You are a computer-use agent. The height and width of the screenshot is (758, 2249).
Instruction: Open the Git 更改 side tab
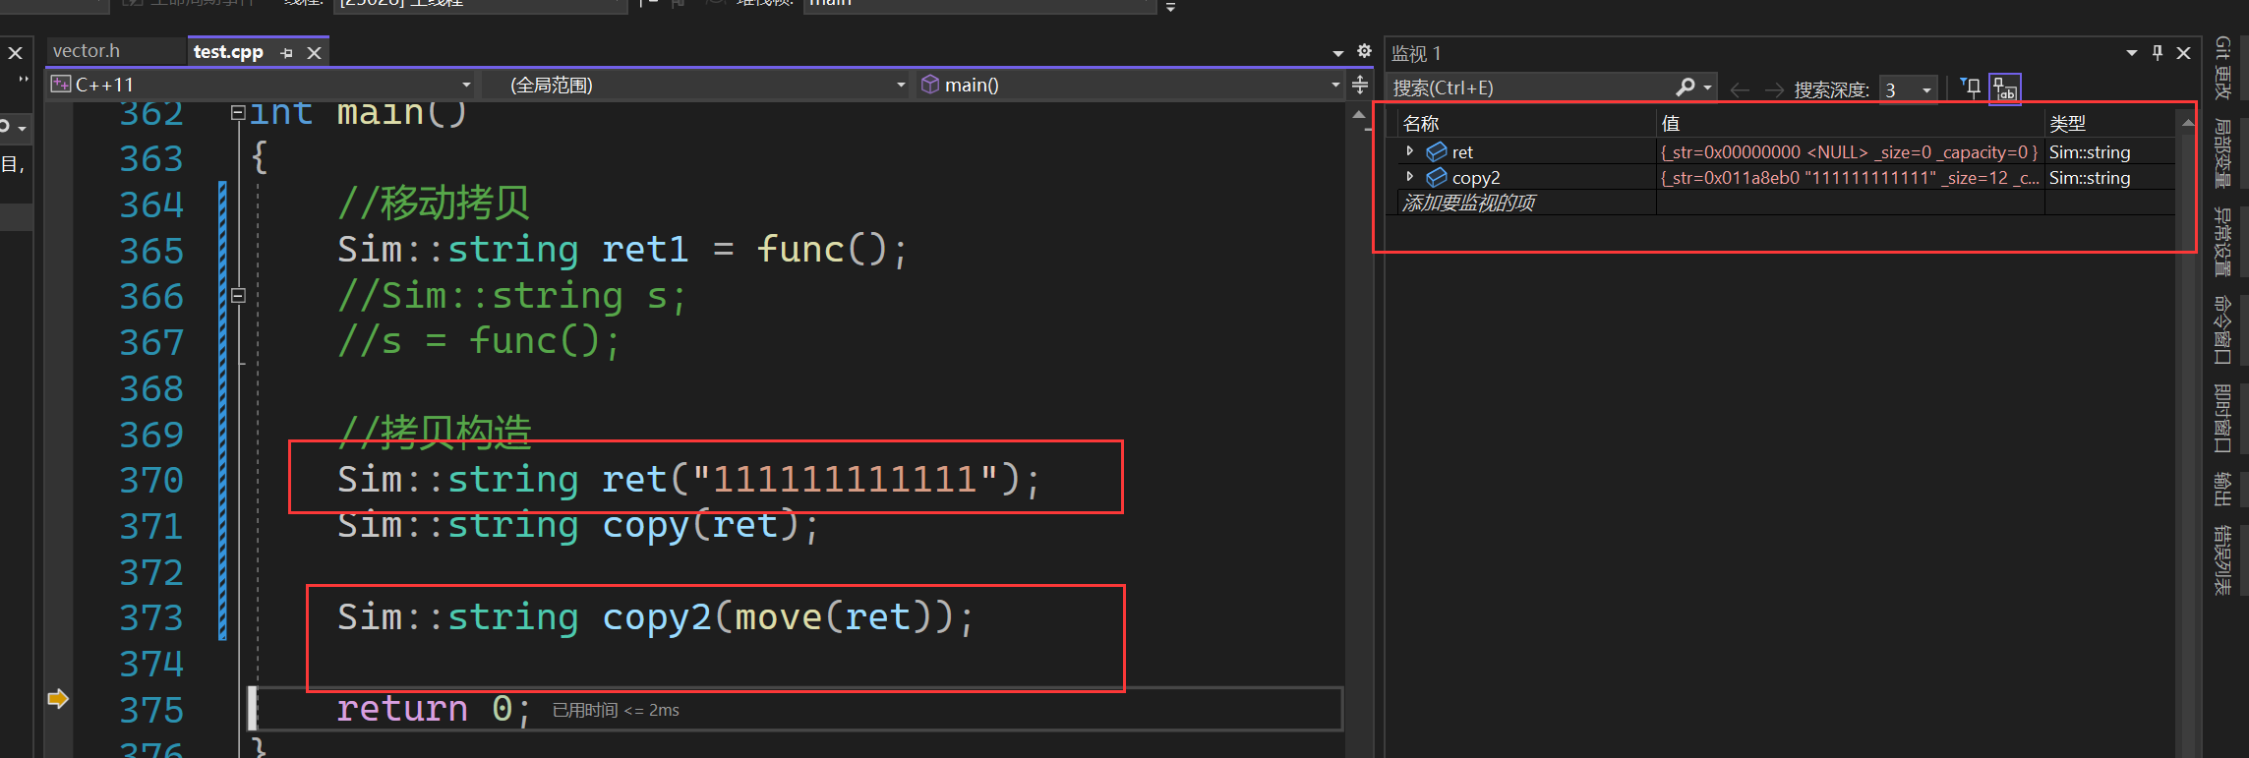tap(2222, 68)
